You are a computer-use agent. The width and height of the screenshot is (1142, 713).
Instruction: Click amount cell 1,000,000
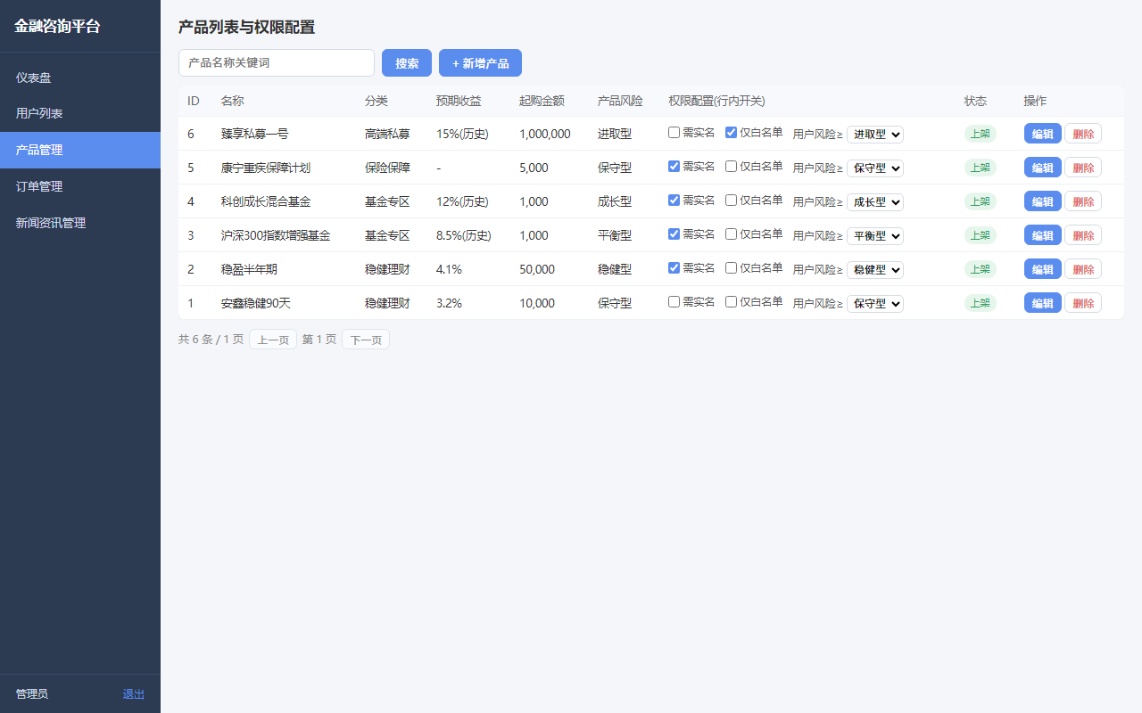(x=545, y=134)
